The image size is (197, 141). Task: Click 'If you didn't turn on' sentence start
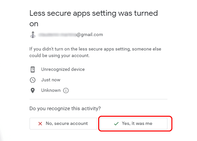[49, 49]
